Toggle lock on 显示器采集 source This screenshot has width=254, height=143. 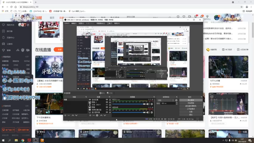[110, 112]
